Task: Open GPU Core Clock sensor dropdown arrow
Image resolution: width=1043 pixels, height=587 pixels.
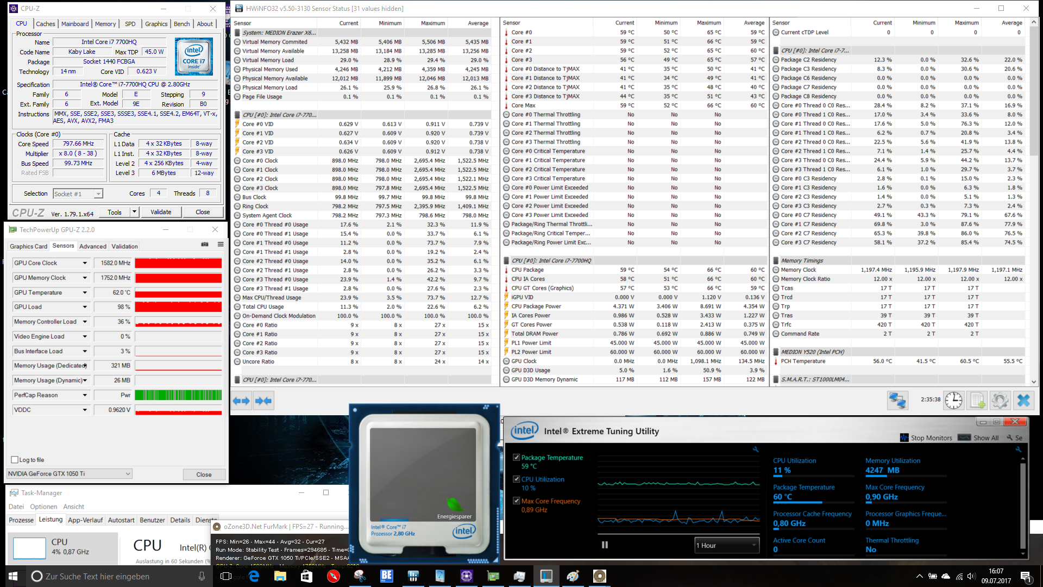Action: [x=85, y=263]
